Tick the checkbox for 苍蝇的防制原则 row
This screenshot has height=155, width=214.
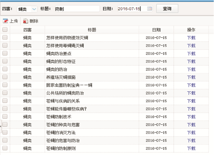pos(5,148)
